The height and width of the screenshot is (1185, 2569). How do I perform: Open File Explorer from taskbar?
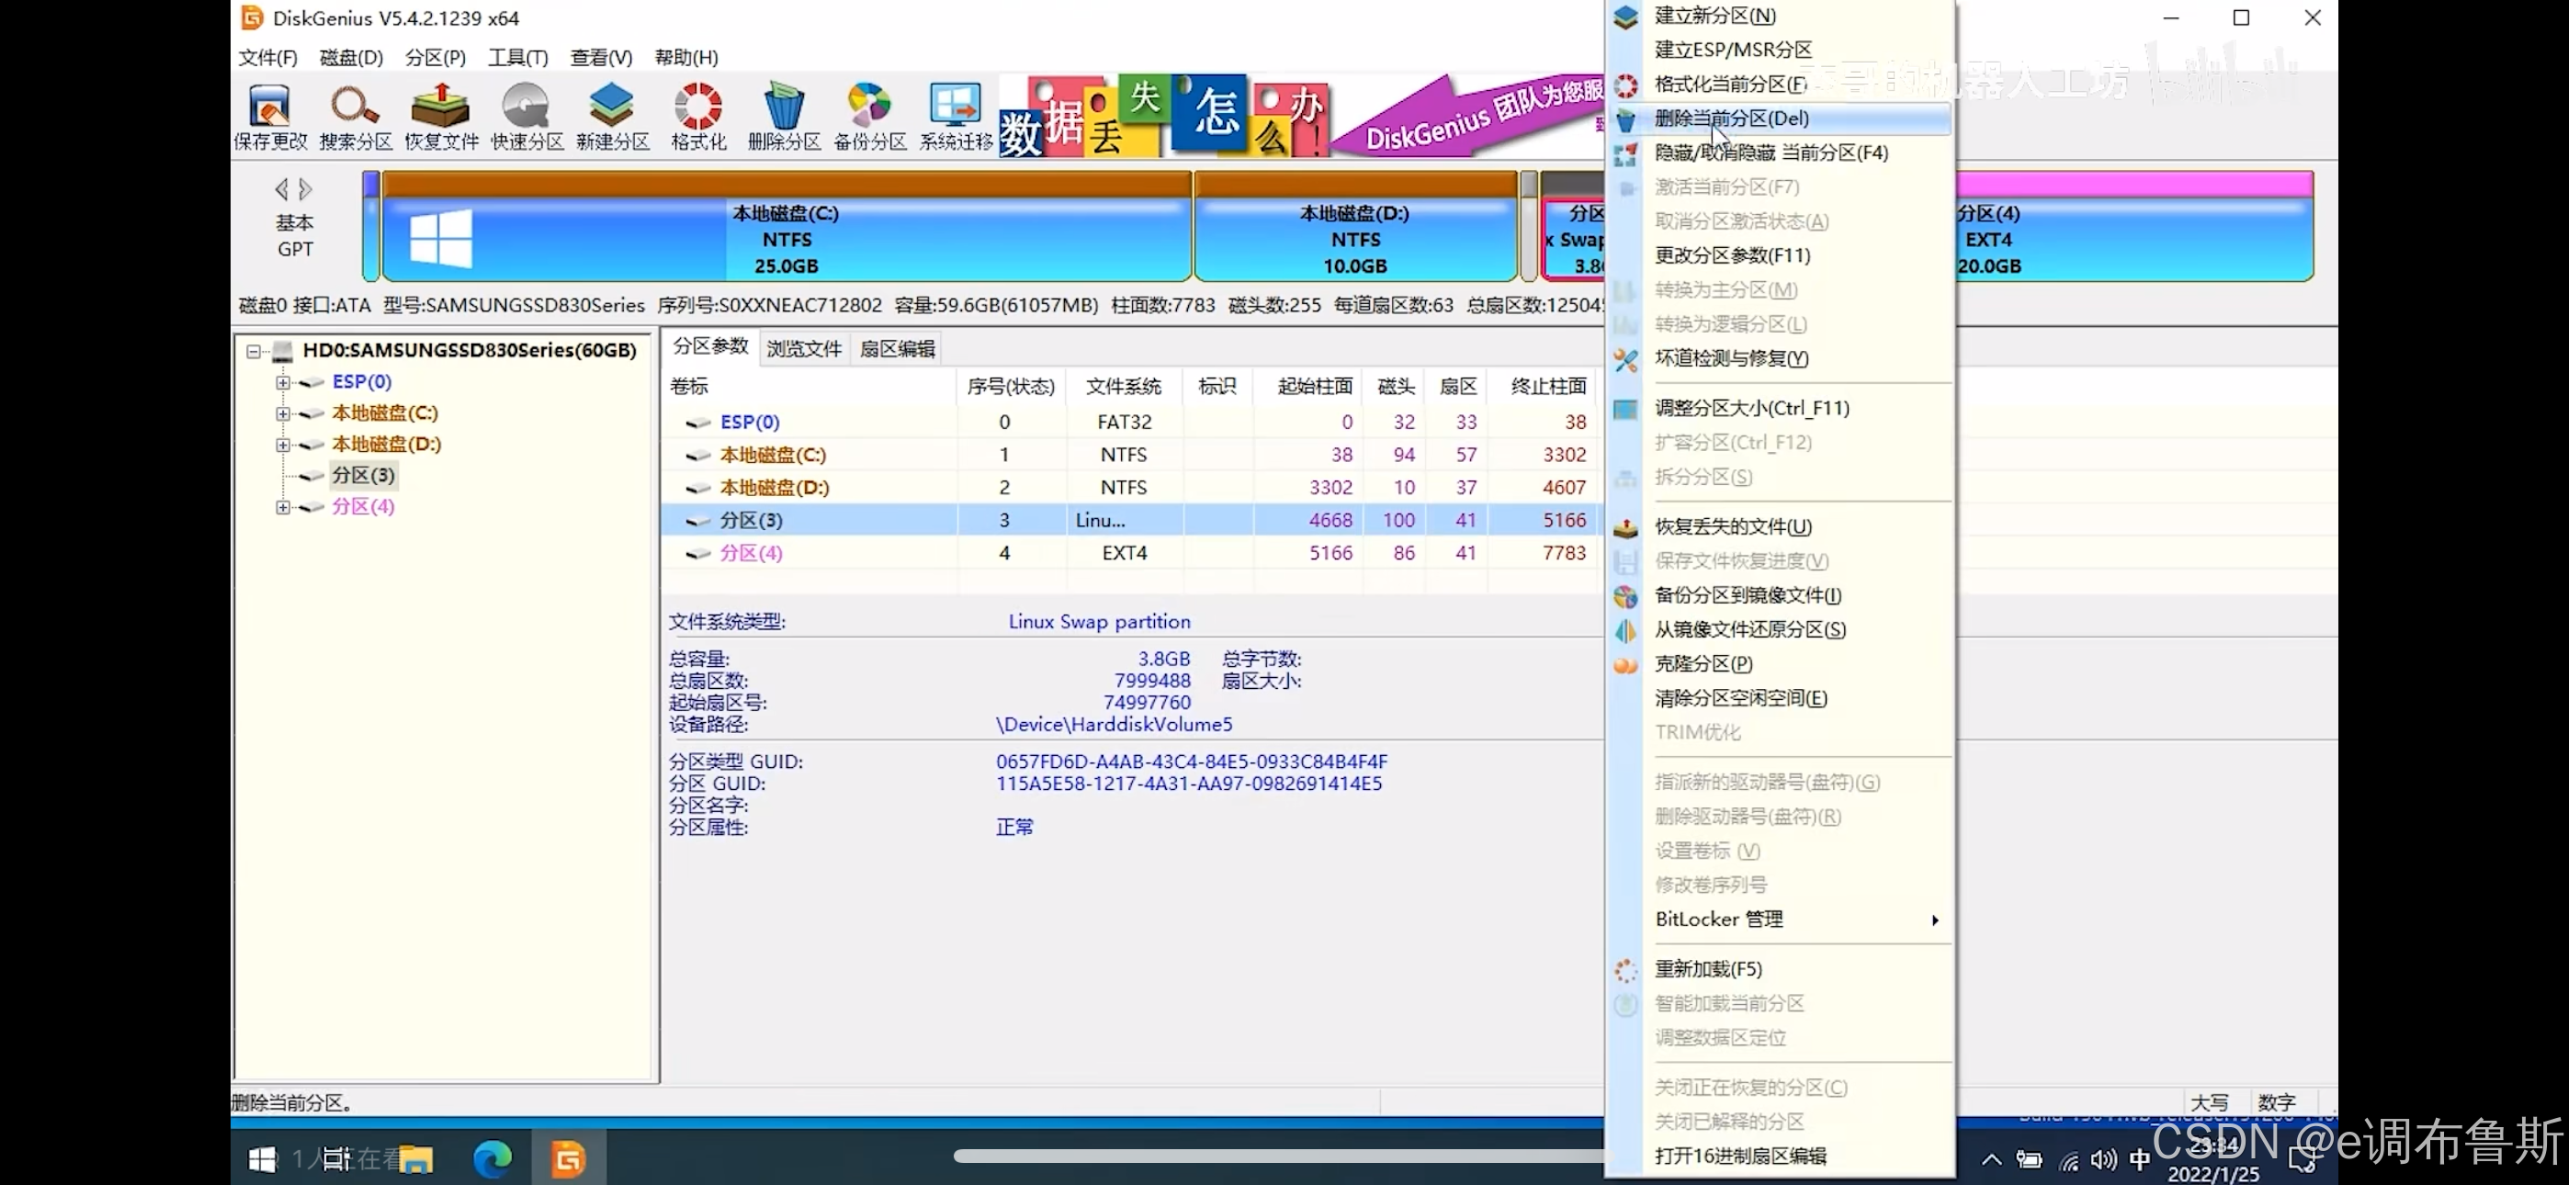coord(416,1159)
